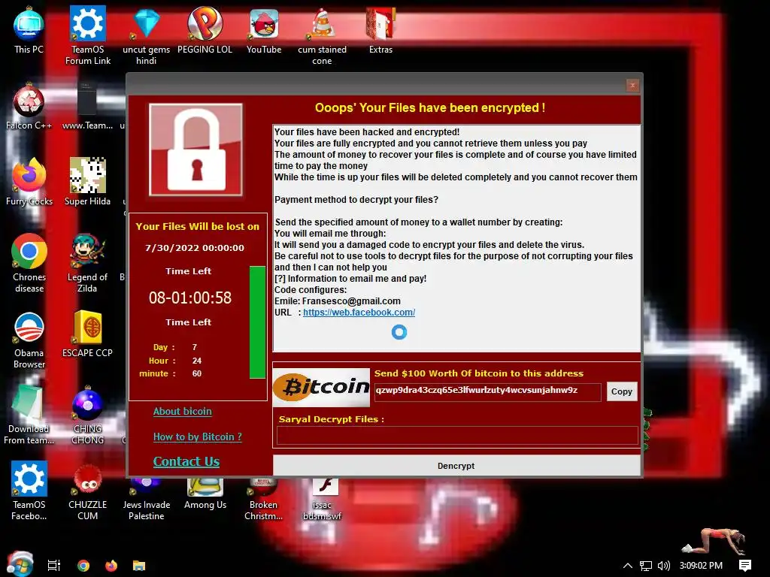This screenshot has height=577, width=770.
Task: Click the Ooops' Your Files have been encrypted heading
Action: point(430,108)
